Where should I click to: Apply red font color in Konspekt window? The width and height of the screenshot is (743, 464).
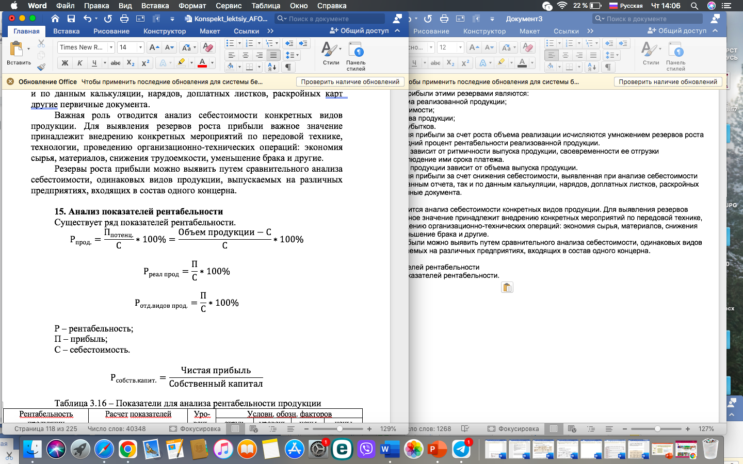(x=202, y=63)
